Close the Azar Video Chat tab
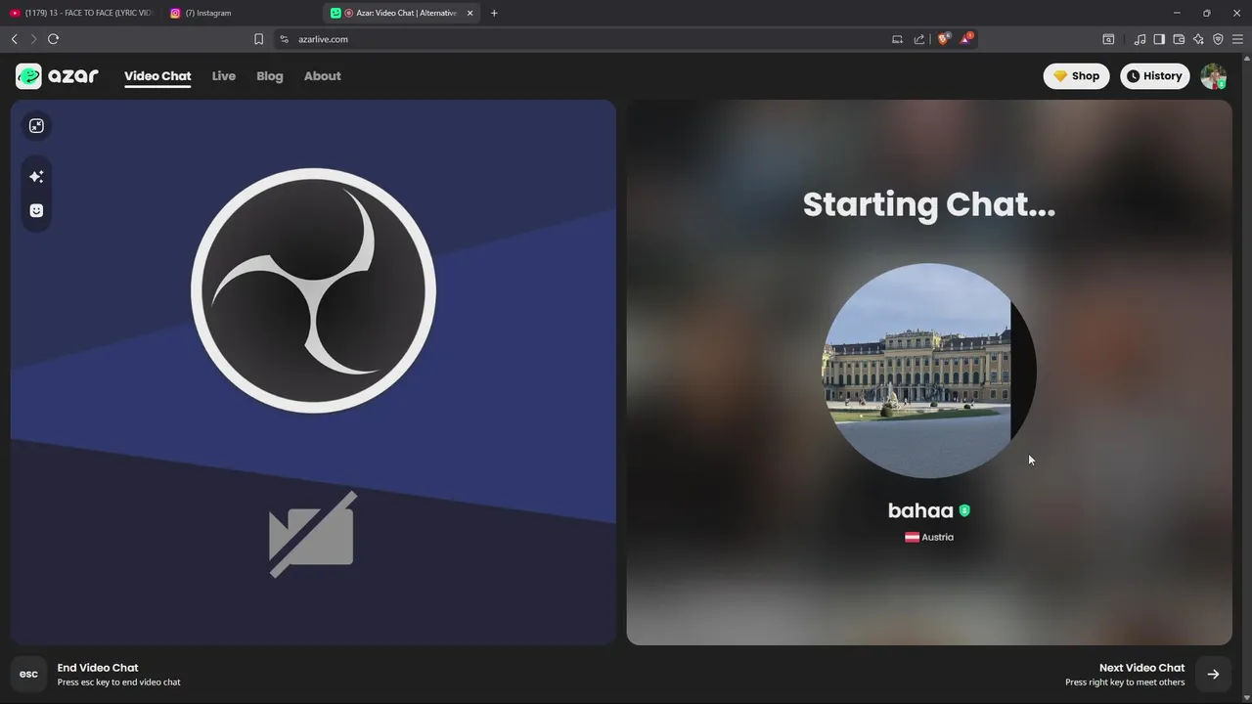Image resolution: width=1252 pixels, height=704 pixels. 469,13
